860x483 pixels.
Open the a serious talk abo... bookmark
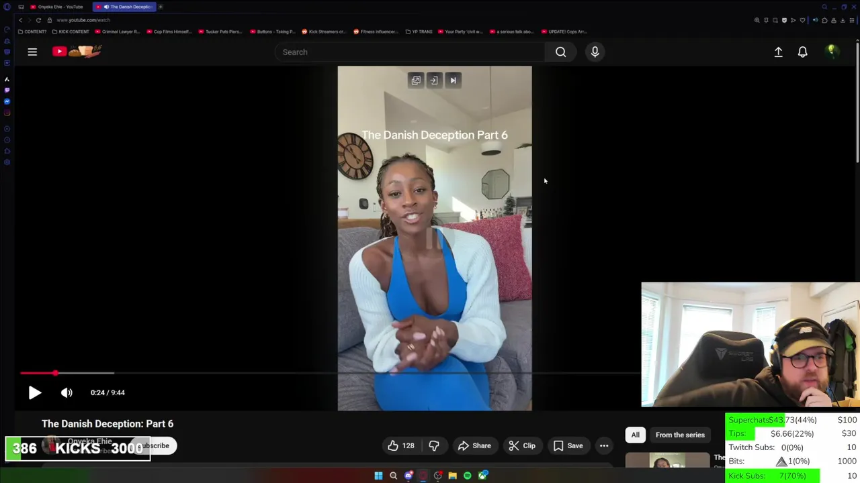[512, 32]
